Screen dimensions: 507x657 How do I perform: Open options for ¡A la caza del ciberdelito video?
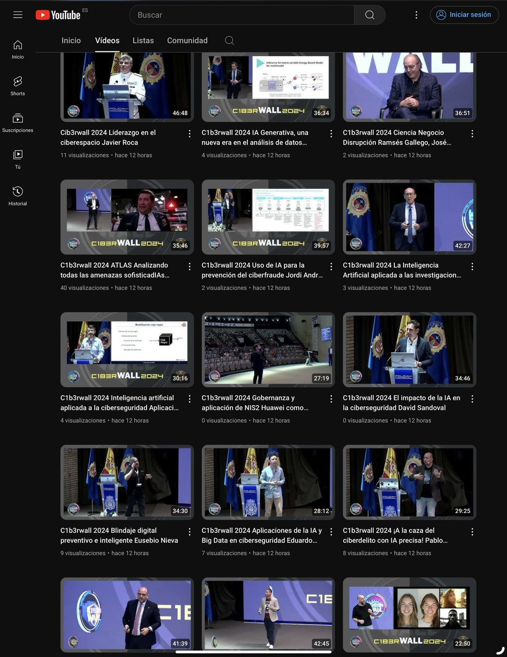473,532
